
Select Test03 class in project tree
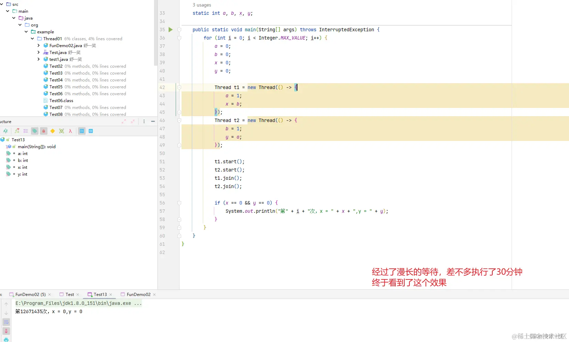click(x=56, y=73)
